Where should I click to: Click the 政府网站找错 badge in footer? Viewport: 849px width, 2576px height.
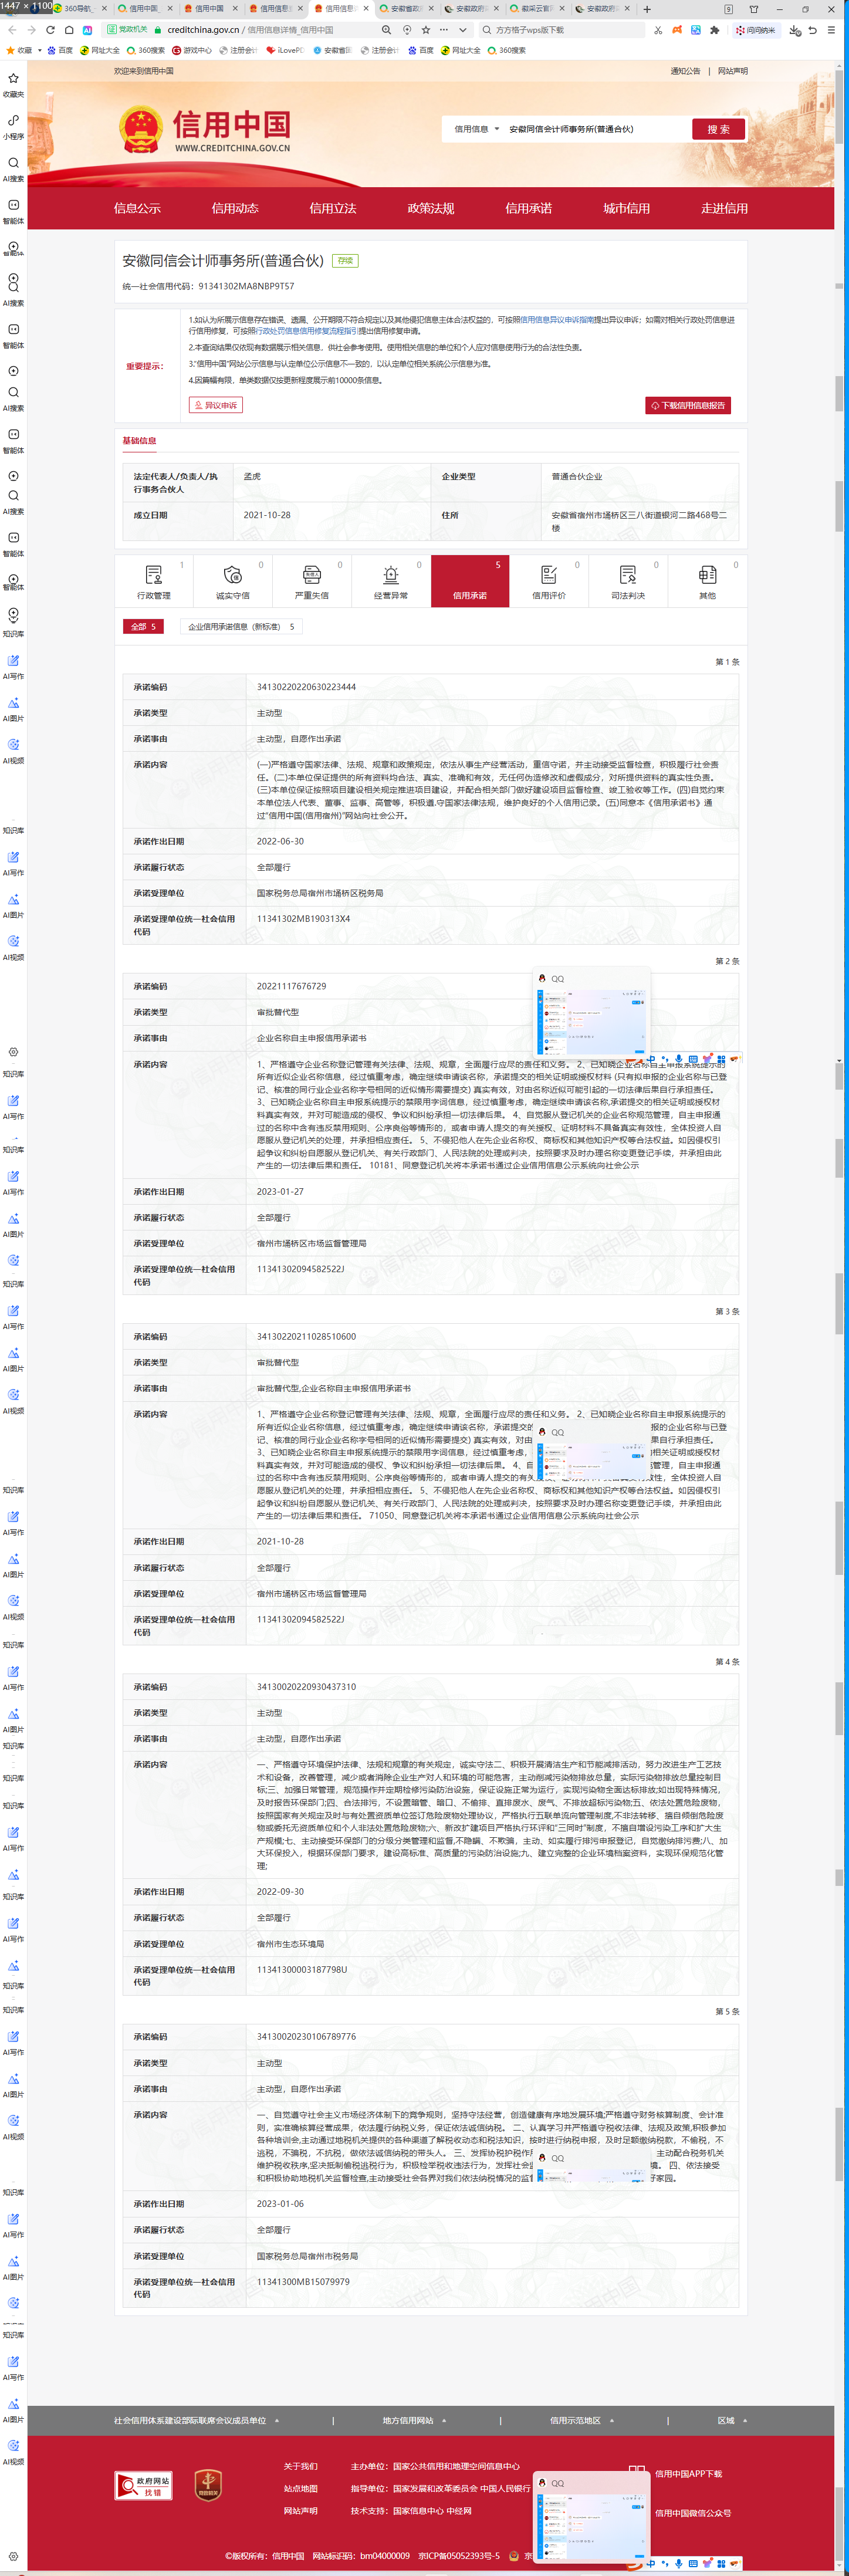click(x=144, y=2485)
